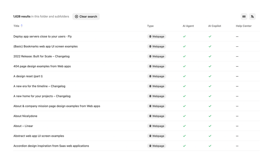Screen dimensions: 273x164
Task: Click Webpage tag in new era timeline row
Action: click(157, 86)
